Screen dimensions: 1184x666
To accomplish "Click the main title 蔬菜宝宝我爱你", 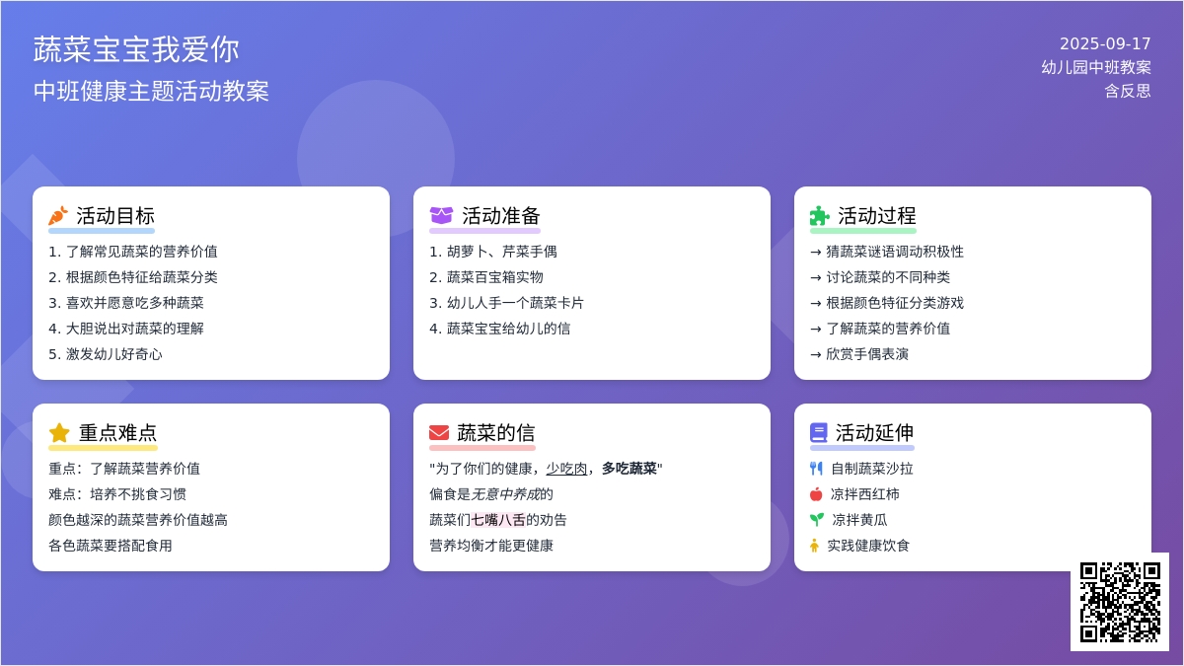I will (136, 49).
